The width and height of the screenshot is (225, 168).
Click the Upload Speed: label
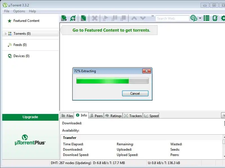127,155
